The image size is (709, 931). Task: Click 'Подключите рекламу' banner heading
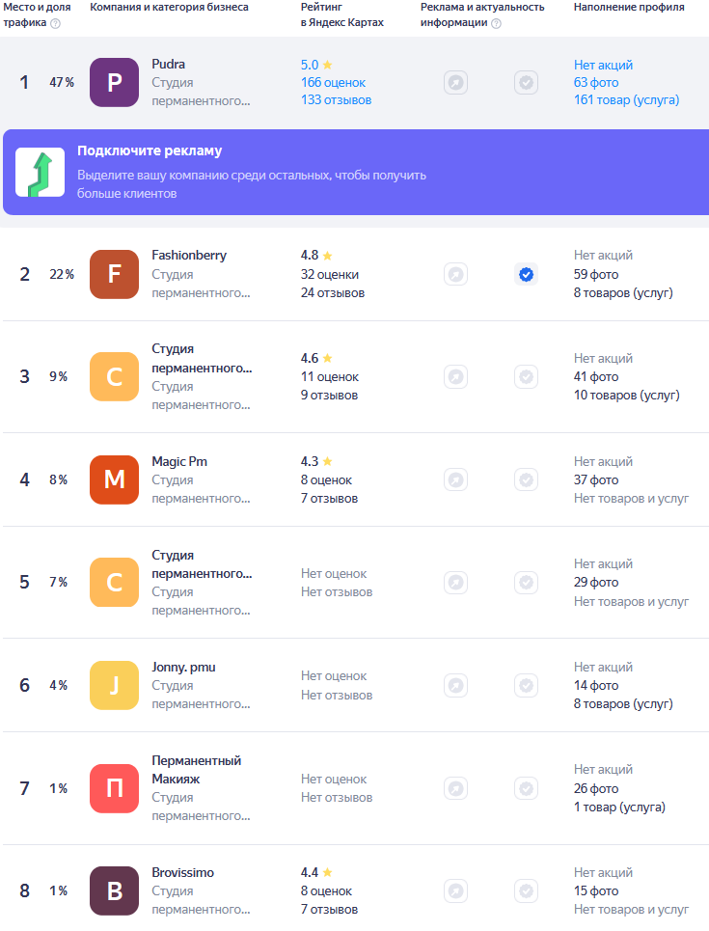(150, 151)
